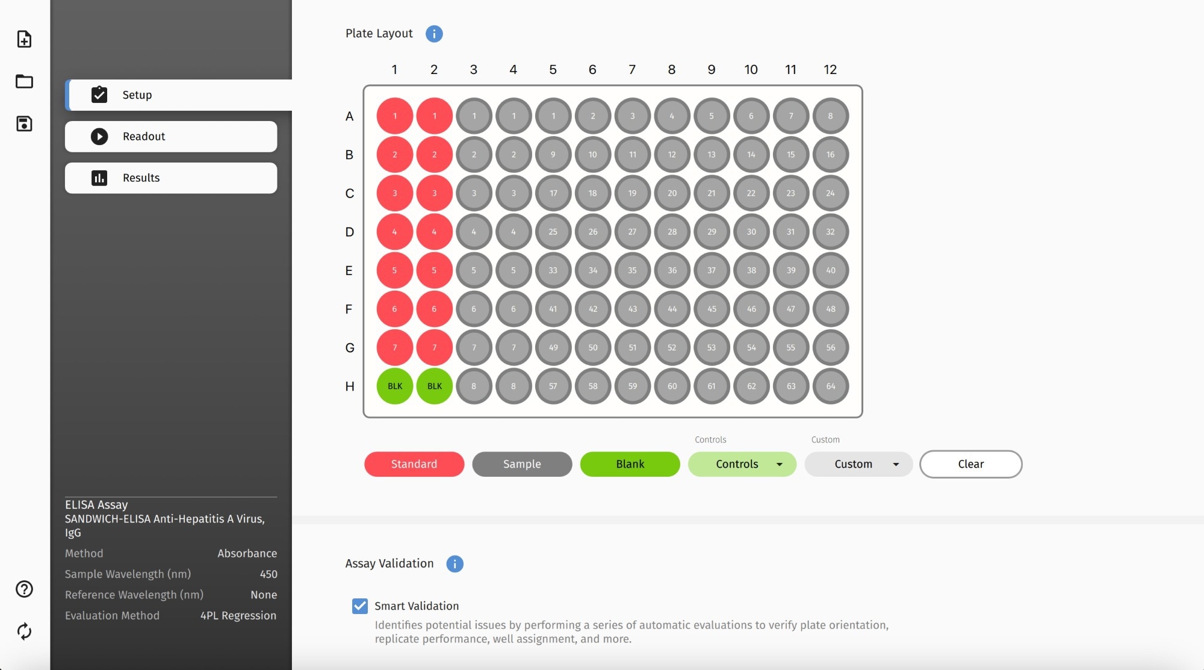Select sample well 64 in row H
1204x670 pixels.
pos(830,386)
